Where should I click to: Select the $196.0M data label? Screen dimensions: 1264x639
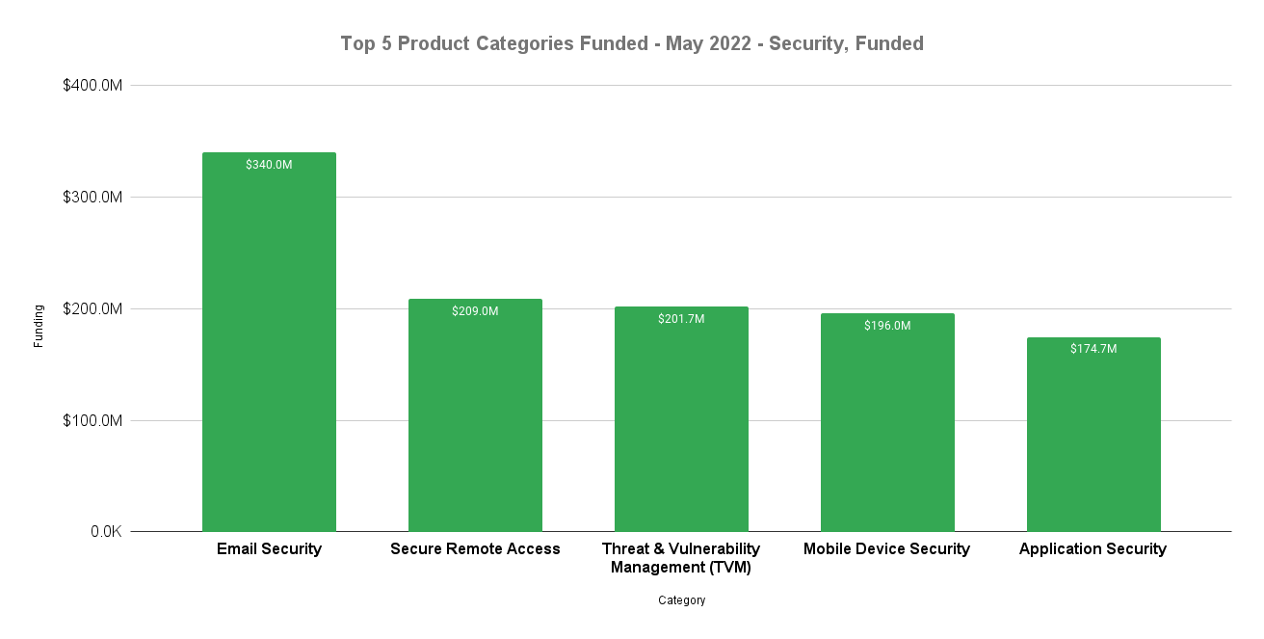887,326
